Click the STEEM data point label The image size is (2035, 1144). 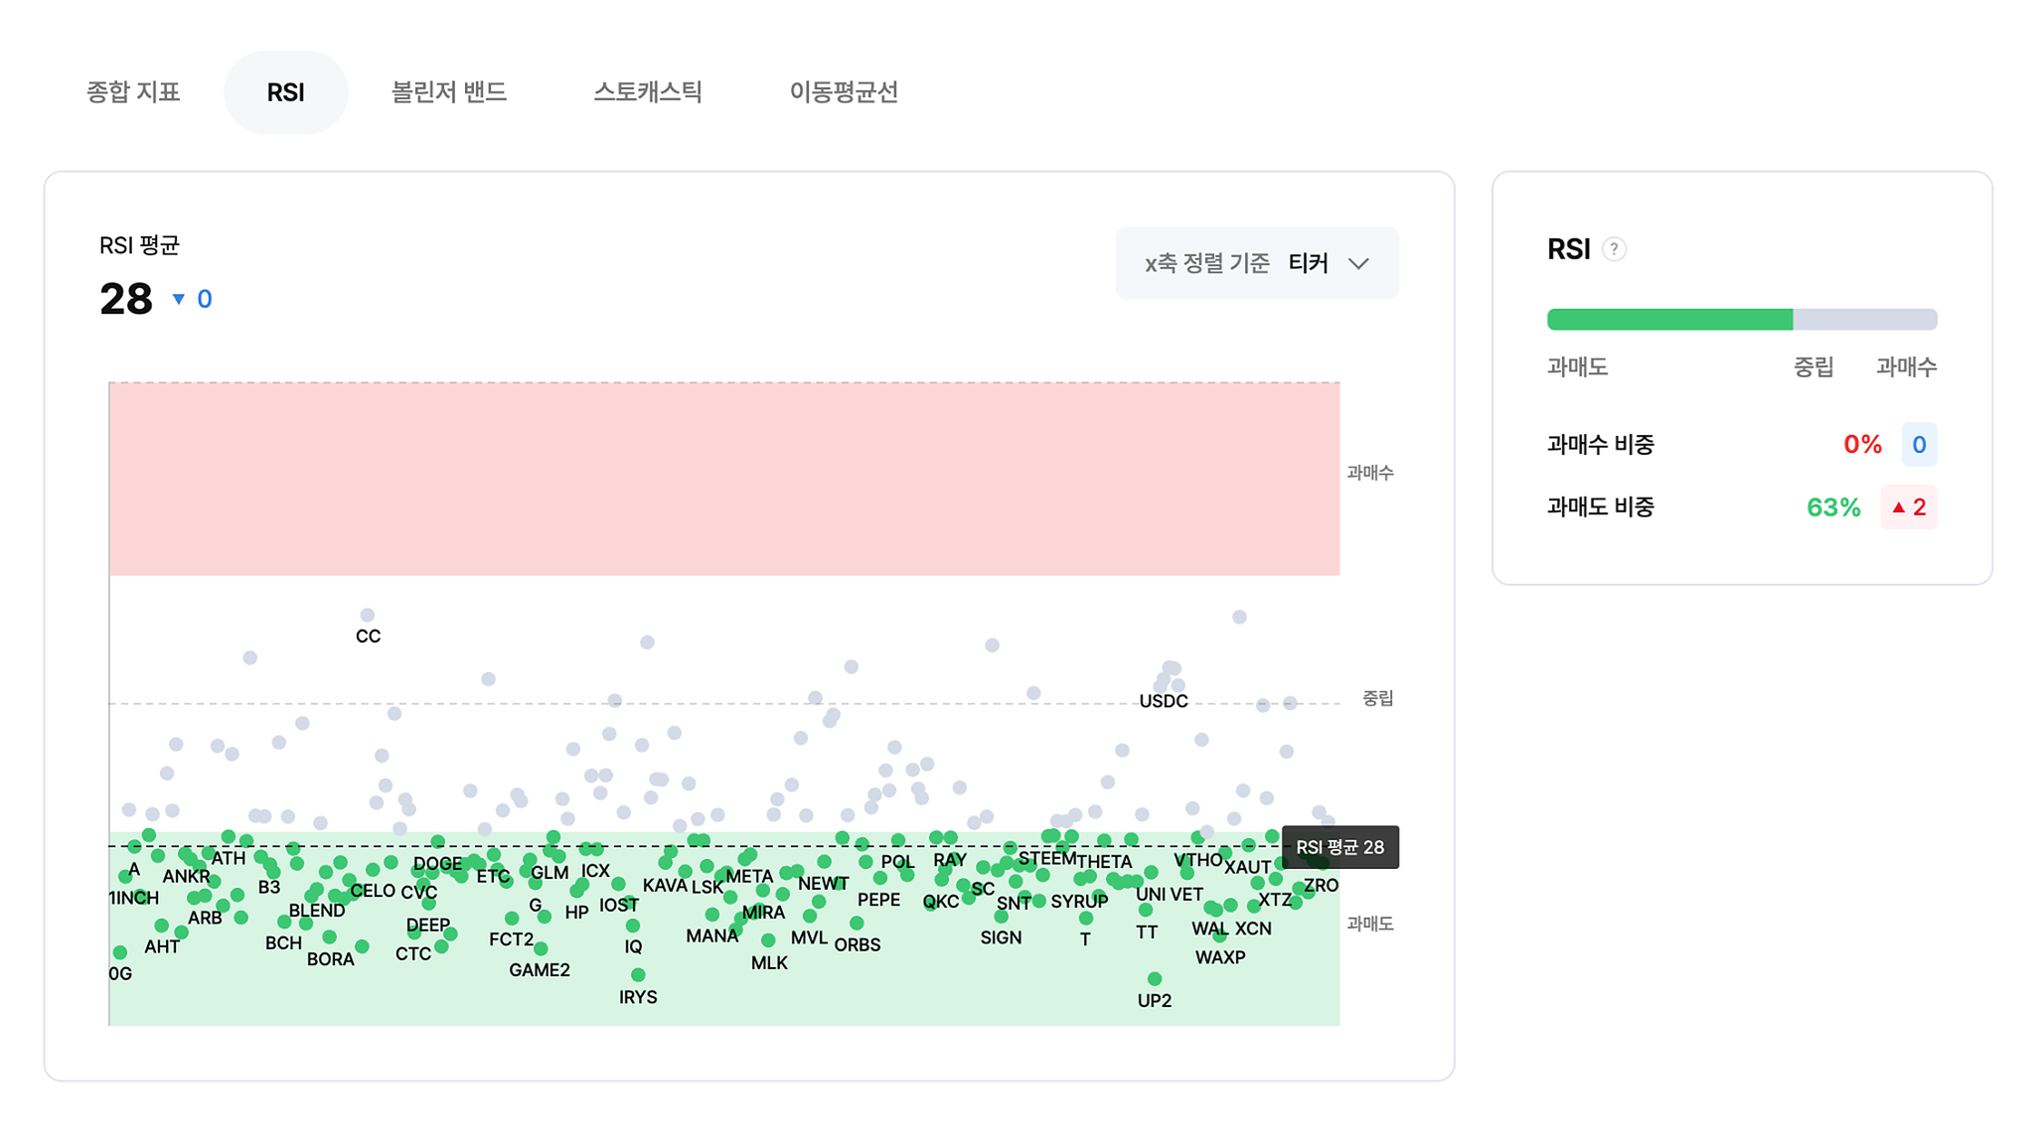1047,859
